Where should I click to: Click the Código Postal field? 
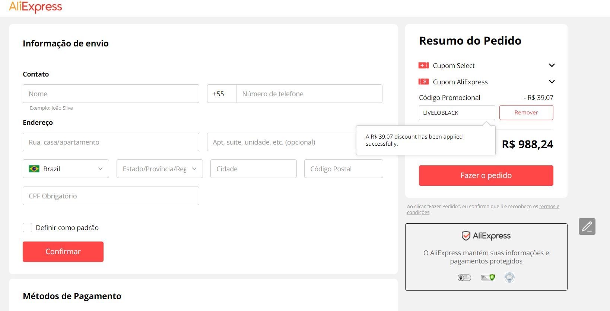344,169
